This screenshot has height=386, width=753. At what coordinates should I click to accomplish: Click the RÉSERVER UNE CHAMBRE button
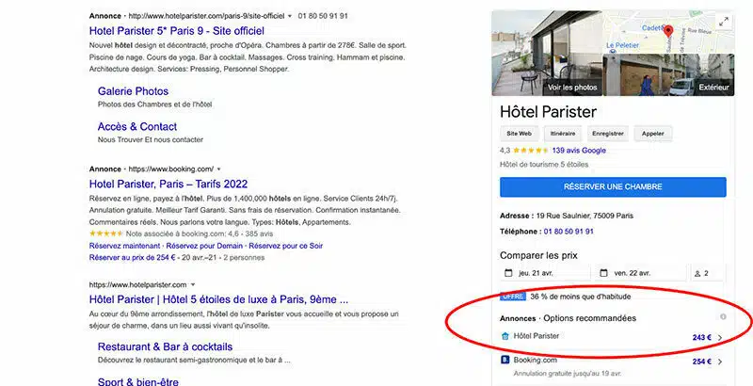613,186
